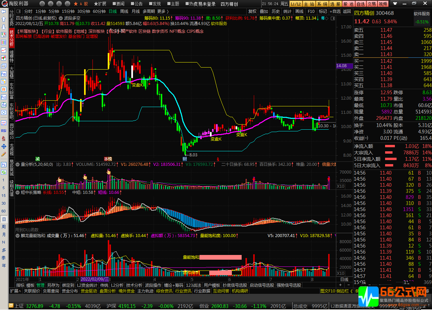432x310 pixels.
Task: Click the green refresh icon in left sidebar
Action: [4, 172]
